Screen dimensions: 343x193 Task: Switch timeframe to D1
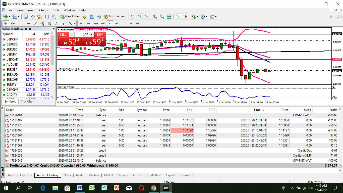(x=124, y=23)
